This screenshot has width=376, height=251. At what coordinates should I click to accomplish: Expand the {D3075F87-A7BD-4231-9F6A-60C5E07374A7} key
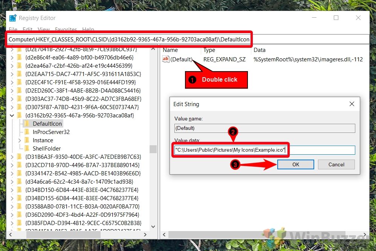pyautogui.click(x=12, y=107)
